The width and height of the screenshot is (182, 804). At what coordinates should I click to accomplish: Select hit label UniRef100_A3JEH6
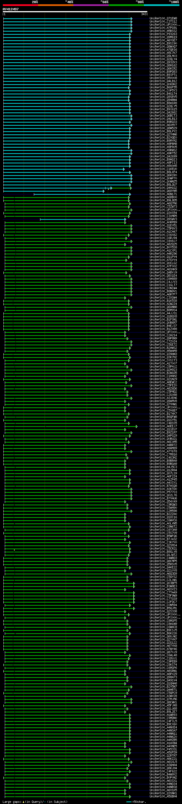coord(163,398)
